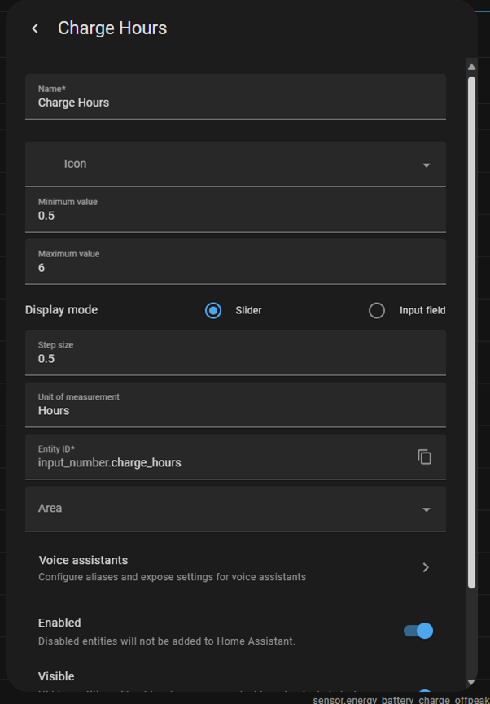Viewport: 490px width, 704px height.
Task: Edit the Maximum value field
Action: [x=235, y=268]
